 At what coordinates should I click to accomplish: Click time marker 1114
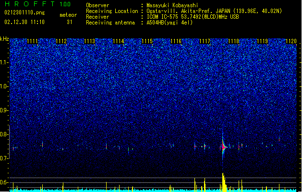tap(118, 41)
